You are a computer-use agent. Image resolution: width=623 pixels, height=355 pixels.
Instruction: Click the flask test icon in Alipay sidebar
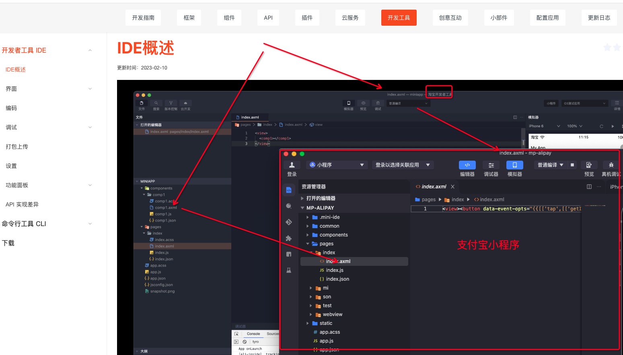tap(289, 270)
